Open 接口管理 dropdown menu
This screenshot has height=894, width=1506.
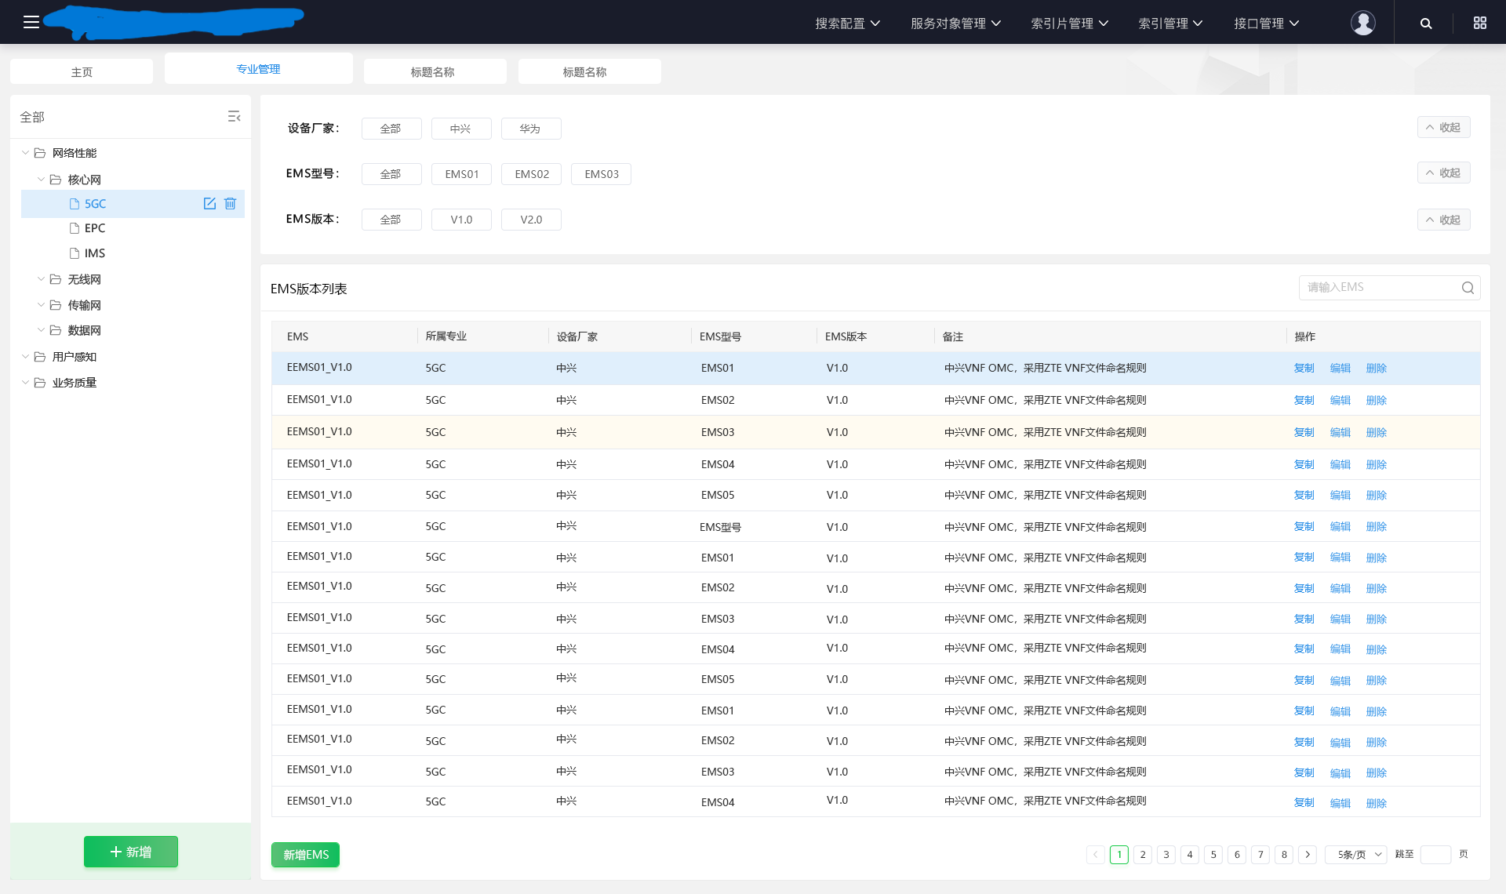[x=1266, y=24]
